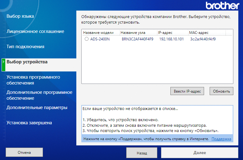Screen dimensions: 243x160
Task: Click the "Ввести IP-адрес" button
Action: click(187, 91)
